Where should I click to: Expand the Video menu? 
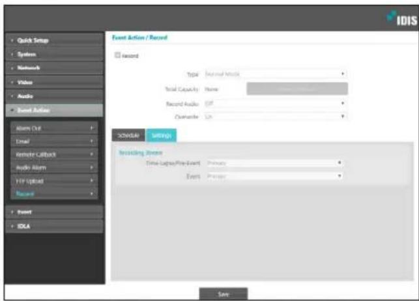pyautogui.click(x=55, y=82)
